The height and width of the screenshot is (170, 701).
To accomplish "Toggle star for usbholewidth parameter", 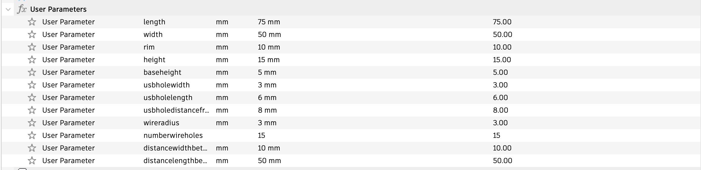I will tap(32, 85).
